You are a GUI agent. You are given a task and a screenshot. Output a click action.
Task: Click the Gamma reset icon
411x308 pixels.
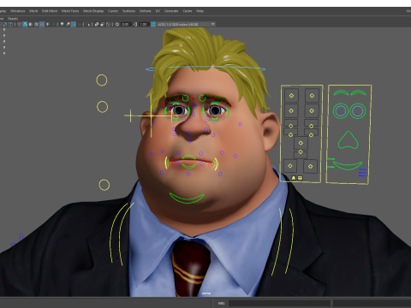[x=135, y=24]
